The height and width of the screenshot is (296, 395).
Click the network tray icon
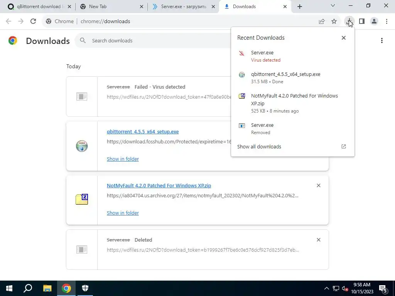[336, 288]
